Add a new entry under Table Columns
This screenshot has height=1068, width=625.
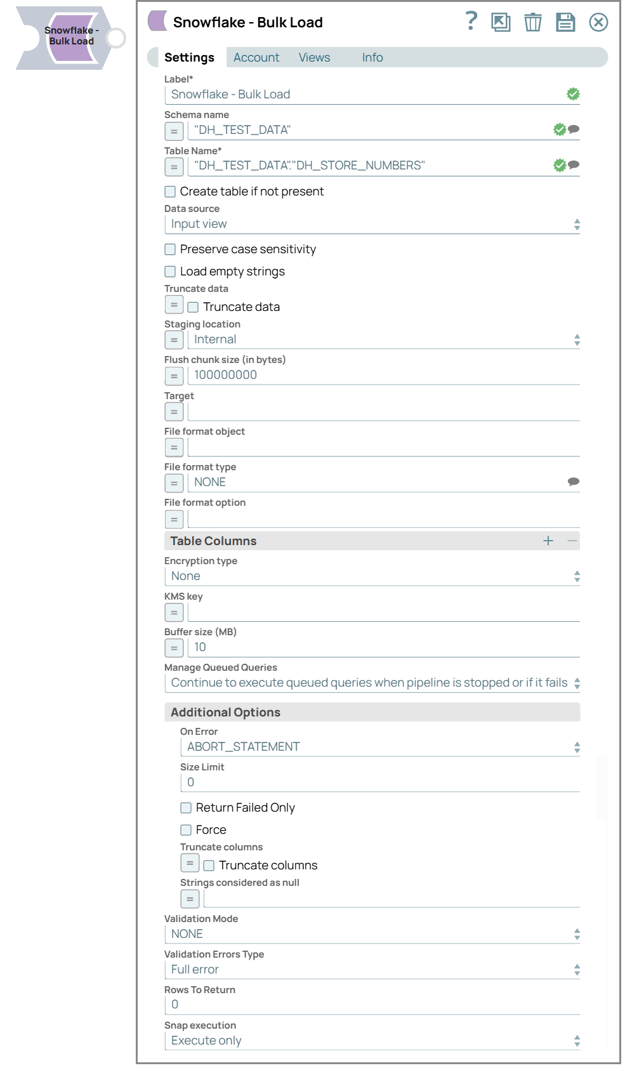click(547, 541)
